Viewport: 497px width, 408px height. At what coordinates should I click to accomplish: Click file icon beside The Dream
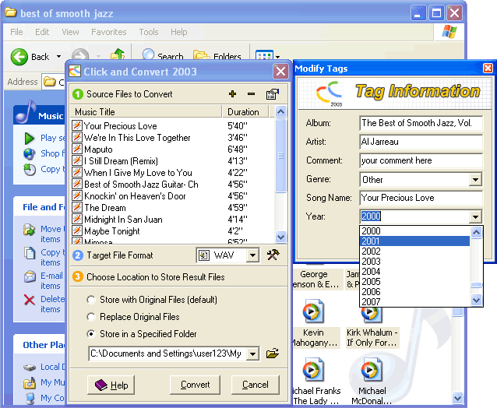click(x=76, y=207)
